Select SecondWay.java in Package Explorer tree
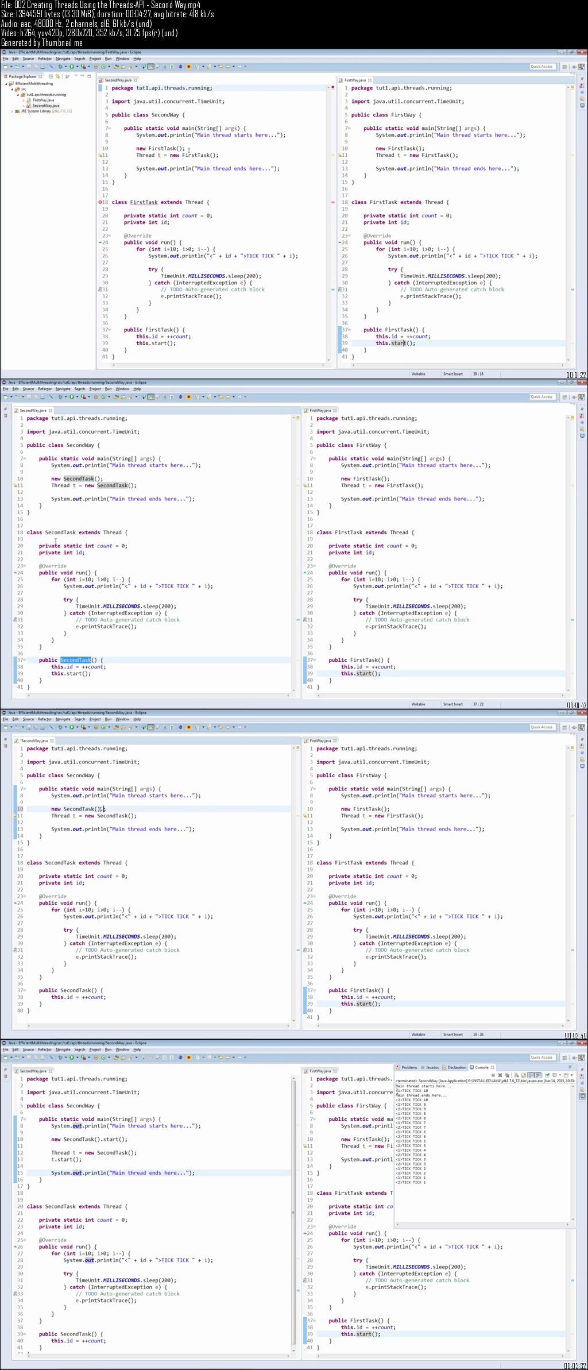Image resolution: width=588 pixels, height=1370 pixels. coord(46,106)
